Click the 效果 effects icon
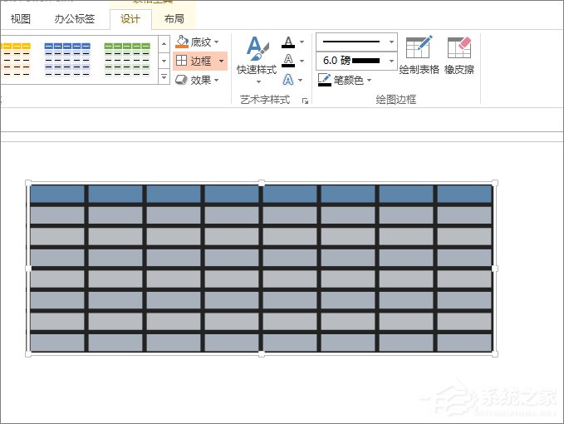Image resolution: width=564 pixels, height=424 pixels. pos(181,80)
